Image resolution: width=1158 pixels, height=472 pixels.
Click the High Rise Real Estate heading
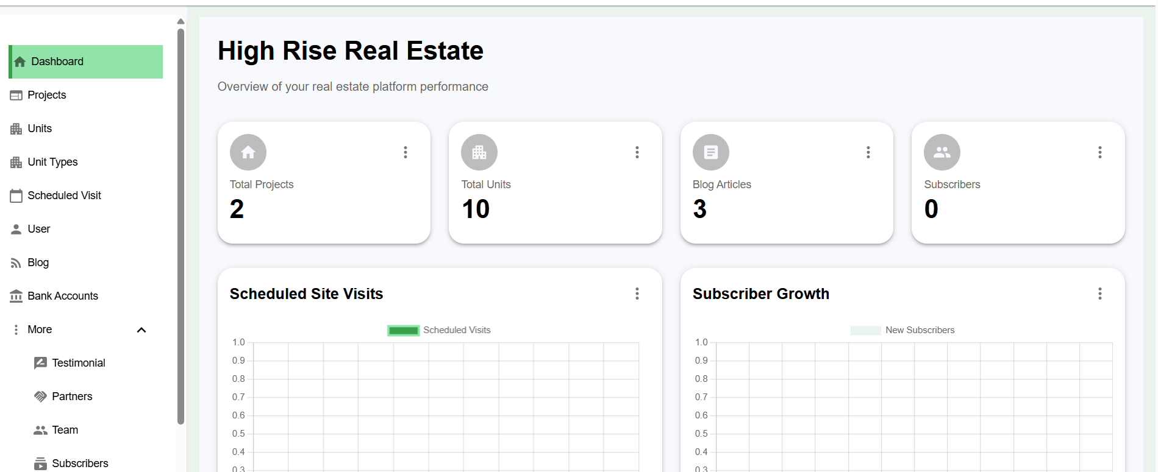(351, 51)
